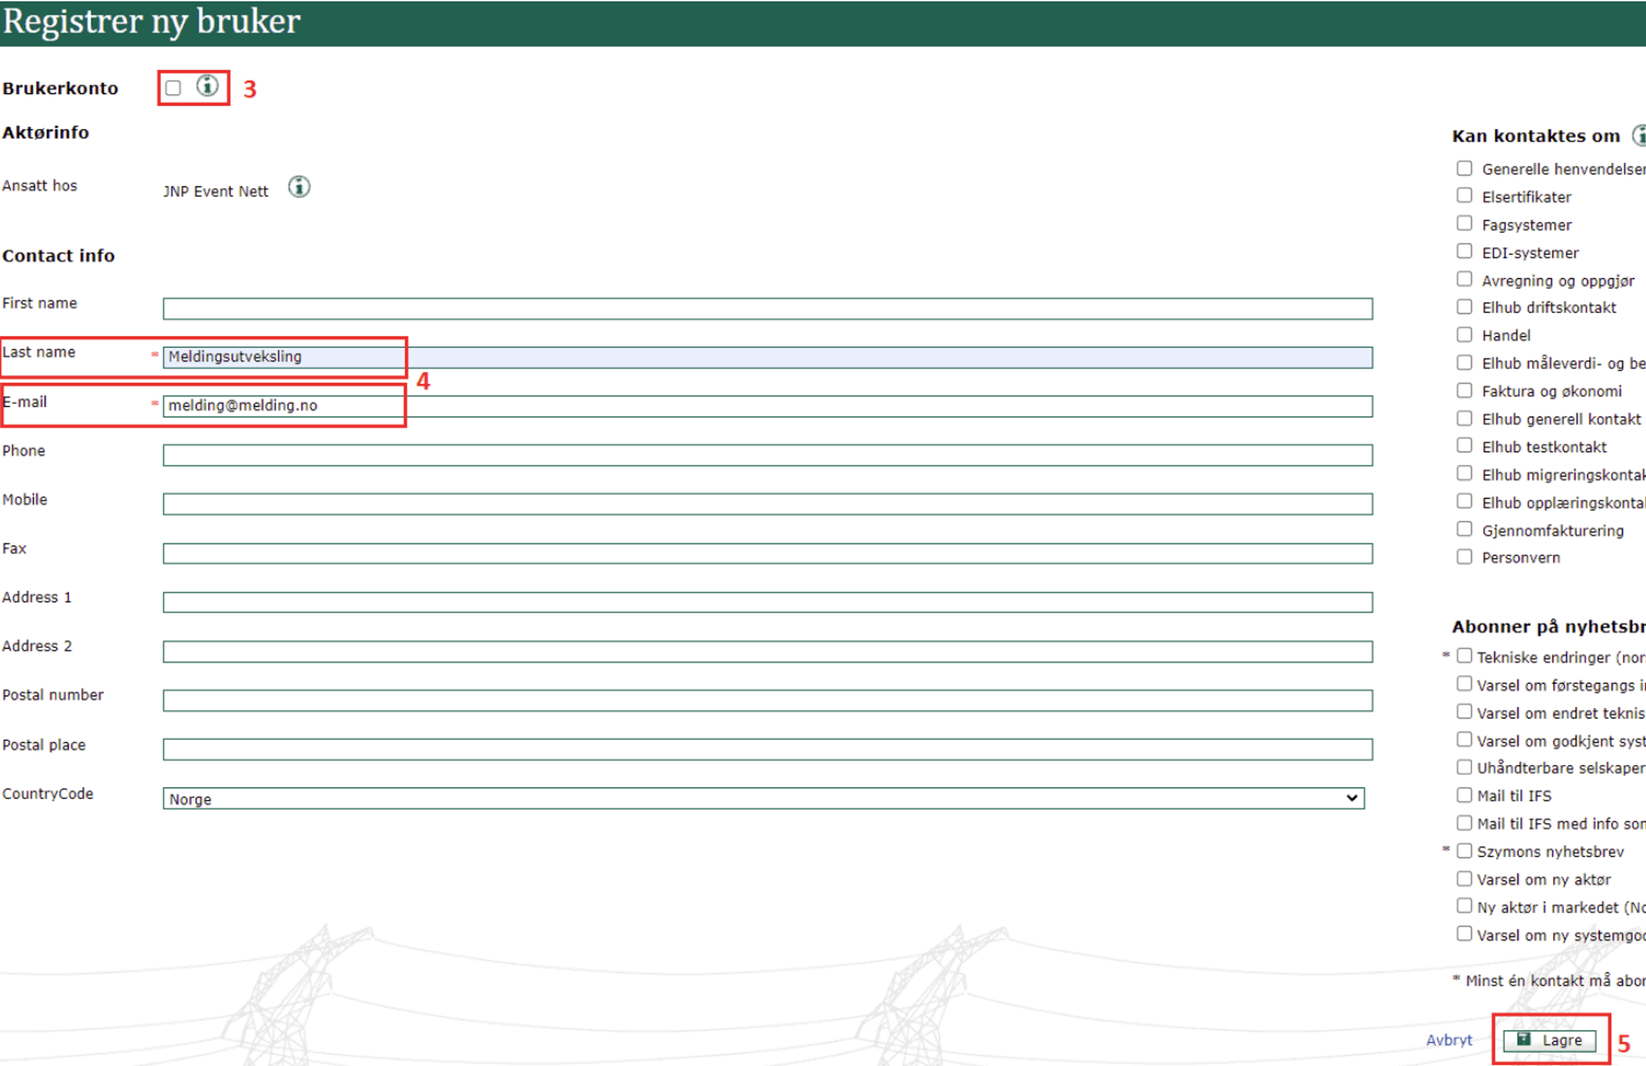Viewport: 1646px width, 1066px height.
Task: Click the Avbryt cancel link
Action: coord(1449,1040)
